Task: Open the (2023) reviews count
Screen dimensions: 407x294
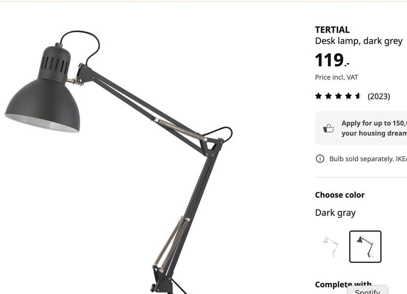Action: [379, 96]
